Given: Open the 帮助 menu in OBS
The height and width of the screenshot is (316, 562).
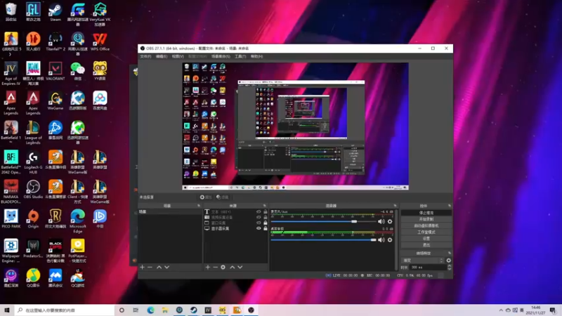Looking at the screenshot, I should coord(256,57).
